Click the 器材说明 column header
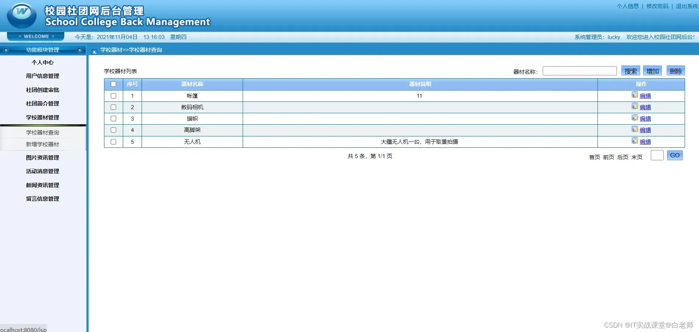 pyautogui.click(x=420, y=84)
